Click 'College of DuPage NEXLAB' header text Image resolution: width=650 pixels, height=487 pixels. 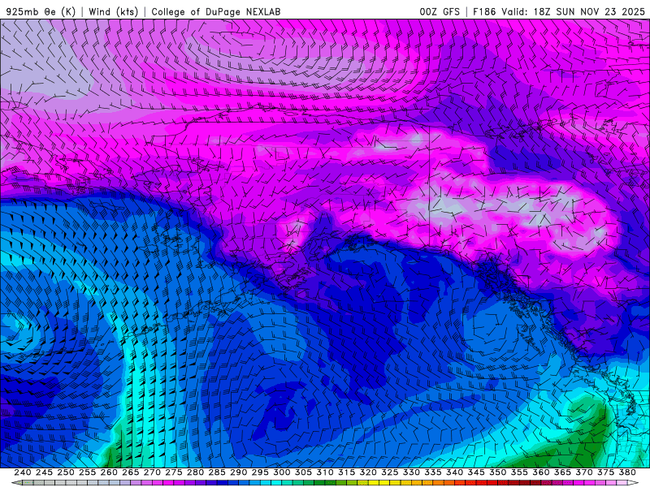[216, 11]
